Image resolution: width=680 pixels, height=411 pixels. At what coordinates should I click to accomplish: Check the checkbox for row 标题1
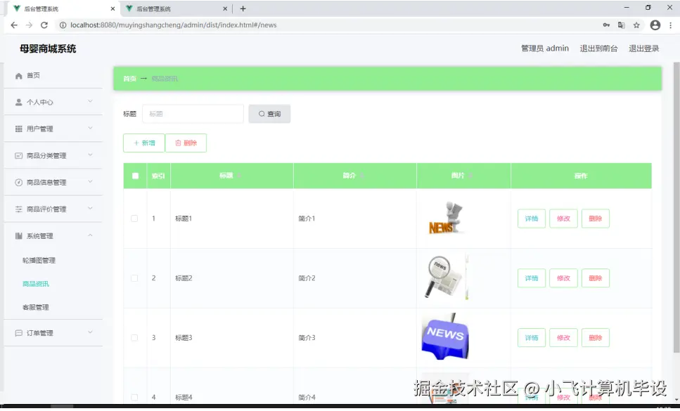(134, 218)
